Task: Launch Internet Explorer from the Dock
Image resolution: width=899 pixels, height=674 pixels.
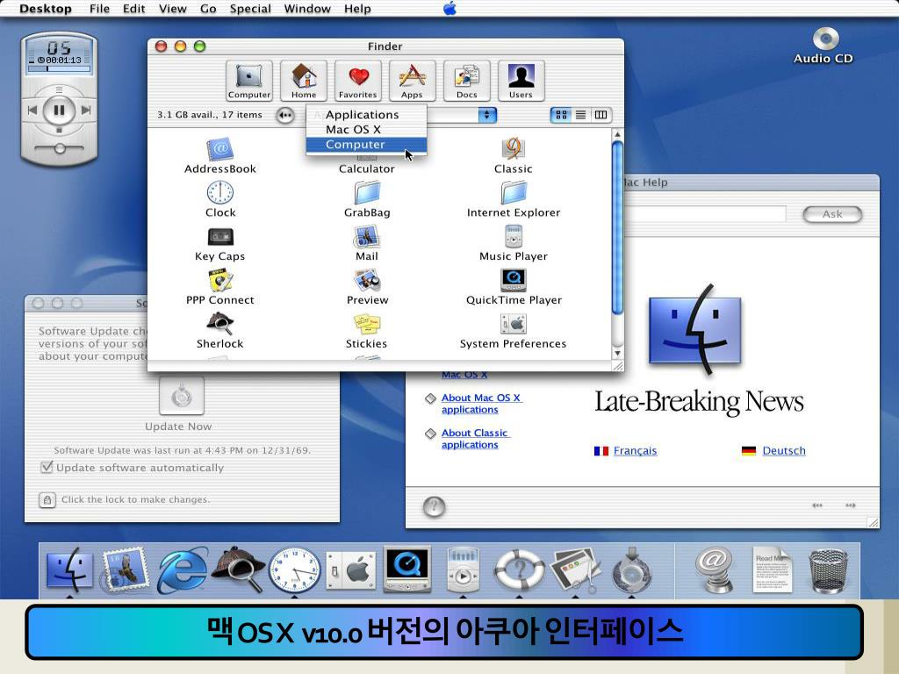Action: tap(183, 570)
